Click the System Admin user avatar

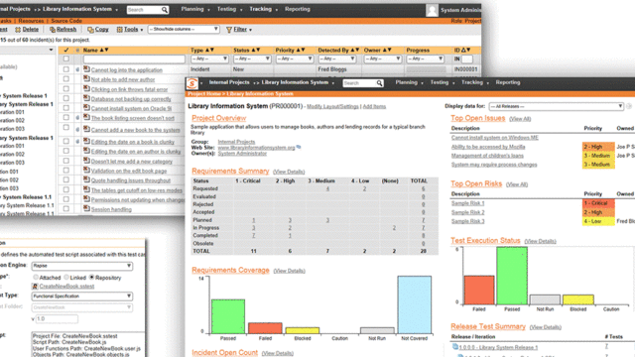pyautogui.click(x=432, y=10)
